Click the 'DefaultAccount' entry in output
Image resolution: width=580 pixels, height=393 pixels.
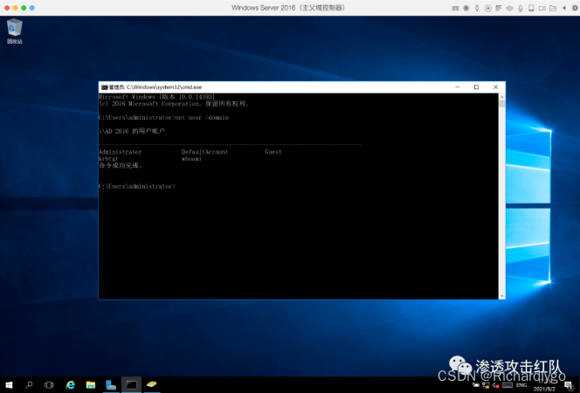205,152
